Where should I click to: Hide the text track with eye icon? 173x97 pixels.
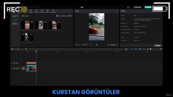[x=17, y=63]
